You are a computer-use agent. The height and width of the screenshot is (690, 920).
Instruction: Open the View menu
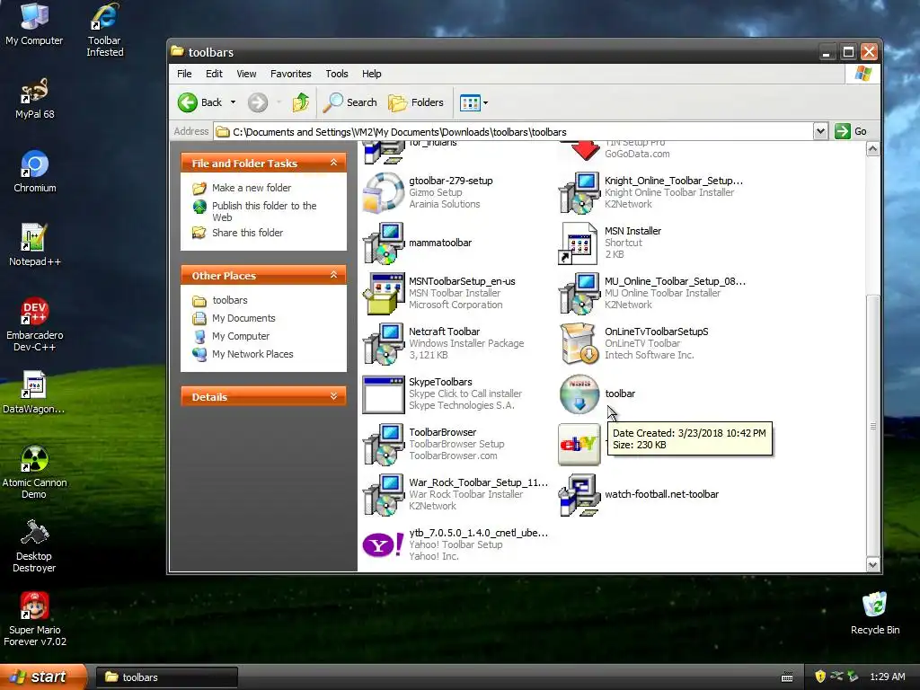tap(246, 74)
